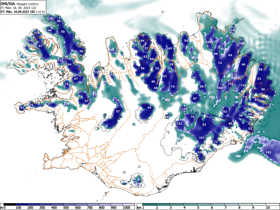Screen dimensions: 280x210
Task: Click the visibility value 97 on the map
Action: [x=50, y=104]
